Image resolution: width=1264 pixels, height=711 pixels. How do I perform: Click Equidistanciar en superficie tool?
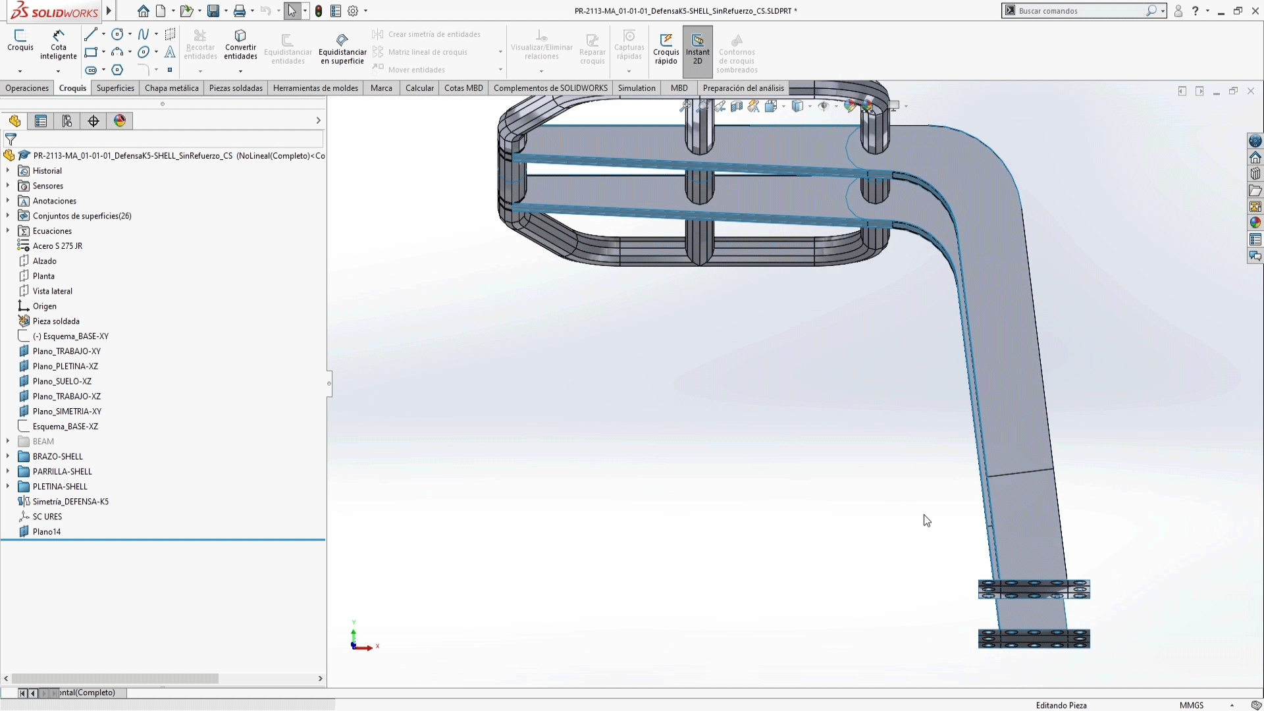[342, 49]
